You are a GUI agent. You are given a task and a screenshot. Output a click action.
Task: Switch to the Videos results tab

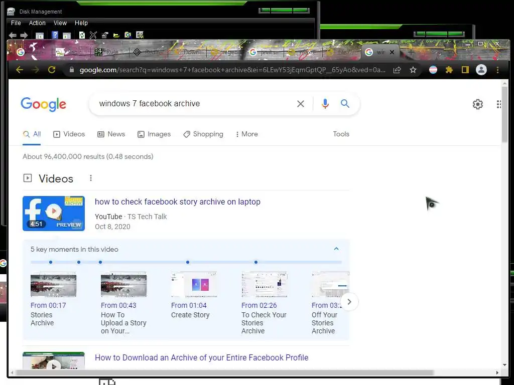point(69,134)
